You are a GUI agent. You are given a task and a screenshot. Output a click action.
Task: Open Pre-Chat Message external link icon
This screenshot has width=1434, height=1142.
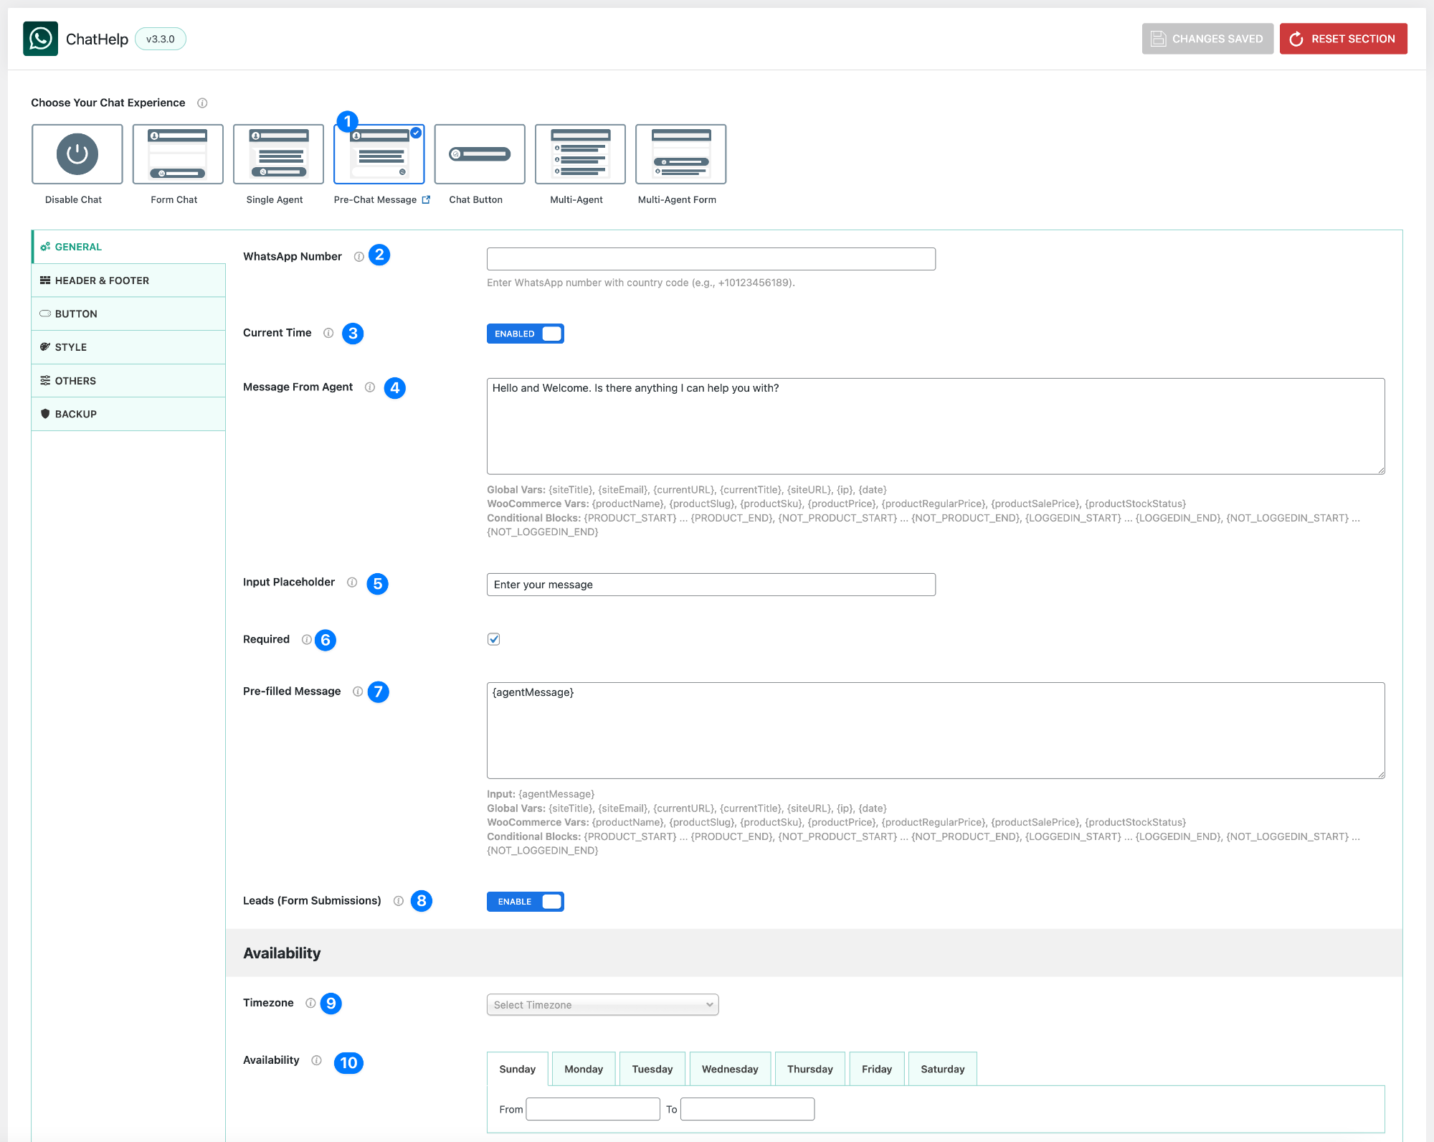point(426,200)
